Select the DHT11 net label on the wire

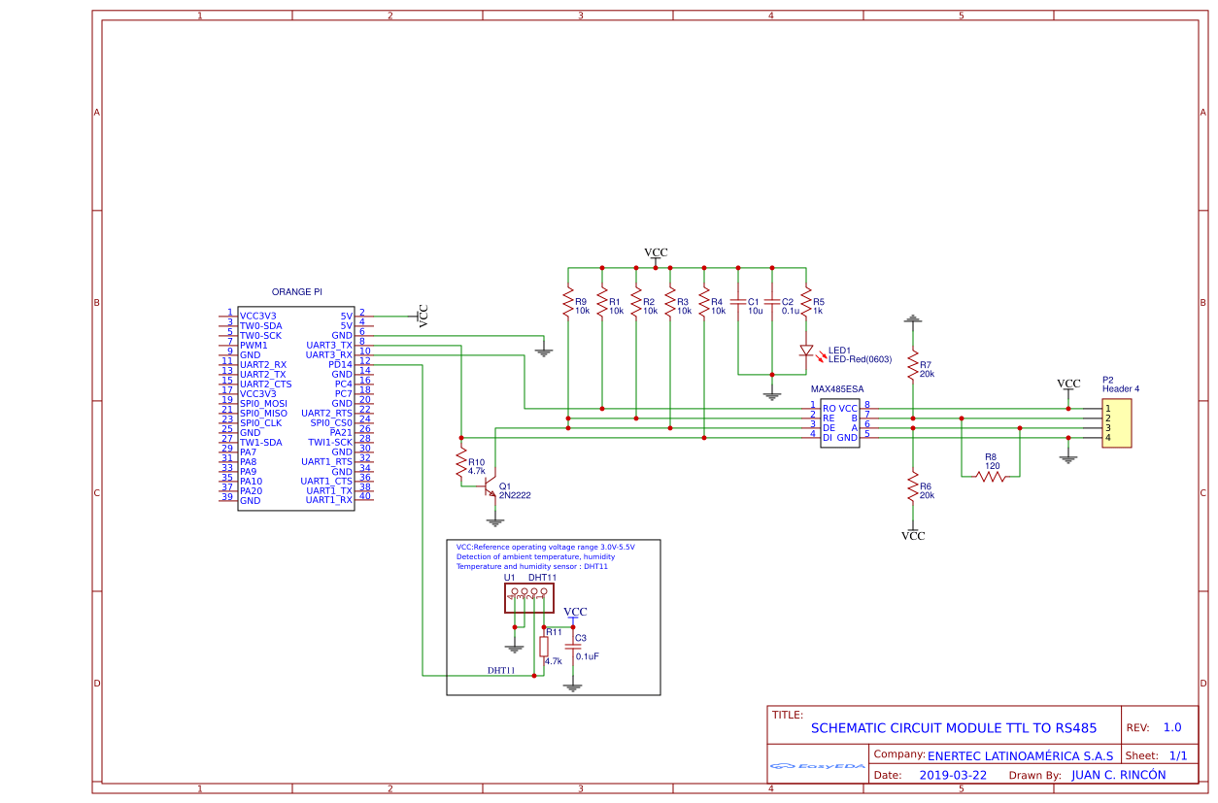click(x=501, y=671)
